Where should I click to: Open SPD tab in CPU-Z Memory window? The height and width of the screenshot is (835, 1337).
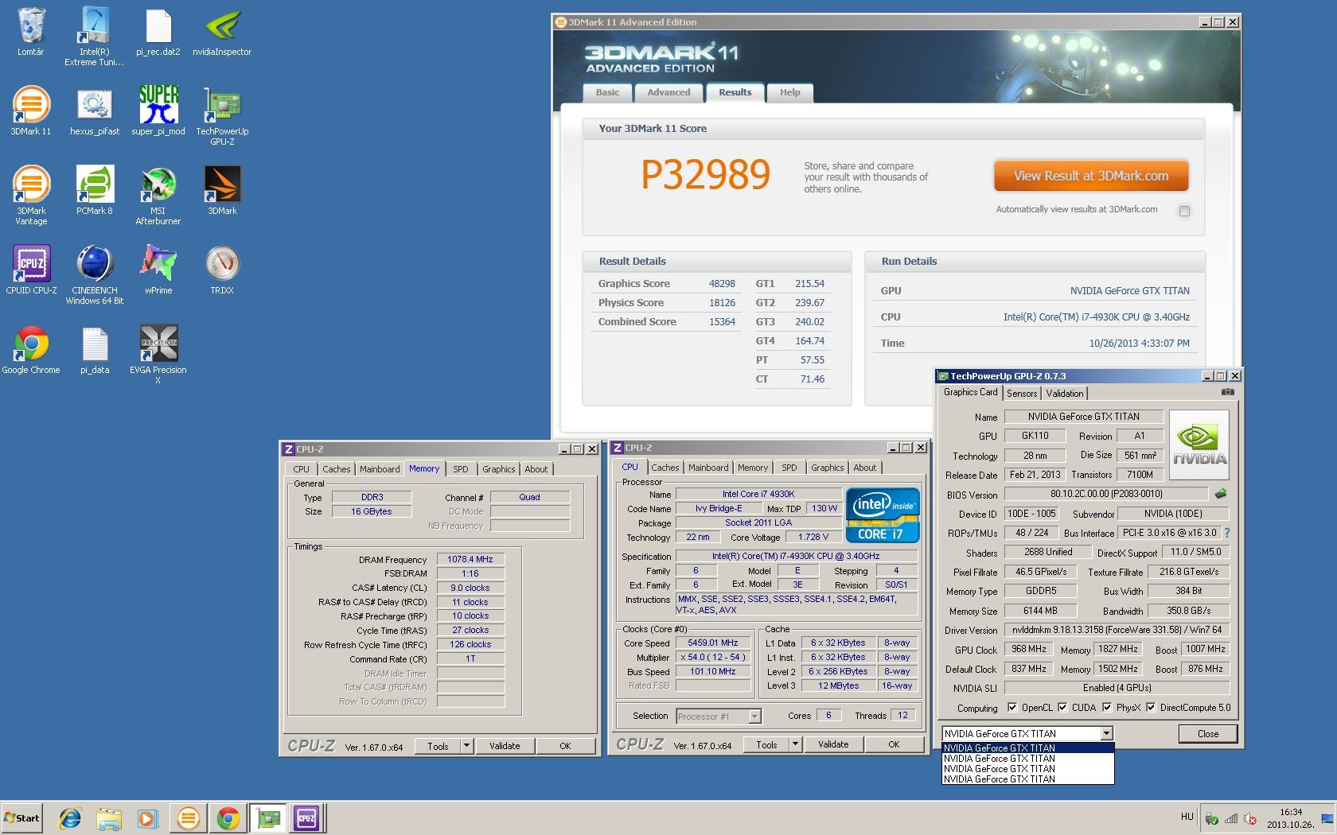click(461, 469)
